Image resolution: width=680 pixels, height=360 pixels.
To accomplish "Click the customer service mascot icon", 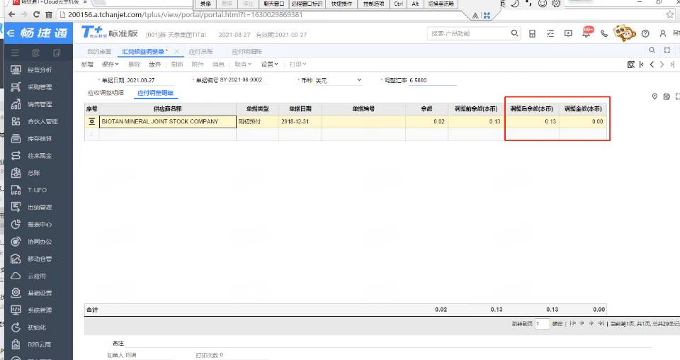I will [625, 33].
